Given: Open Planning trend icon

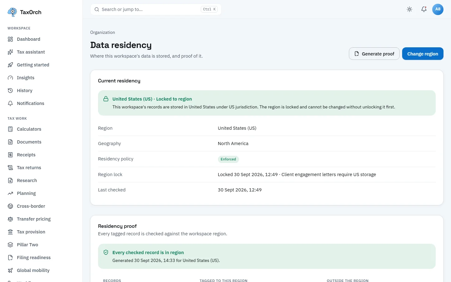Looking at the screenshot, I should [x=10, y=193].
